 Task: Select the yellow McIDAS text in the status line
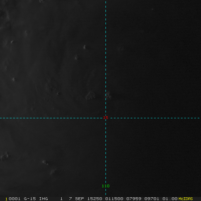(x=186, y=199)
